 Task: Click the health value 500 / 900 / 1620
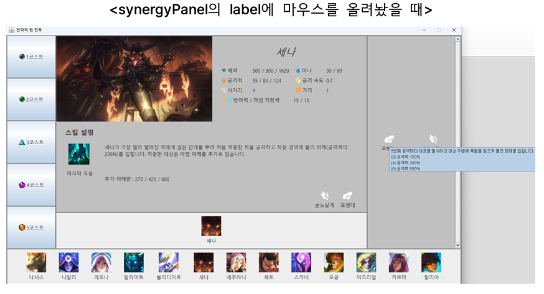271,71
